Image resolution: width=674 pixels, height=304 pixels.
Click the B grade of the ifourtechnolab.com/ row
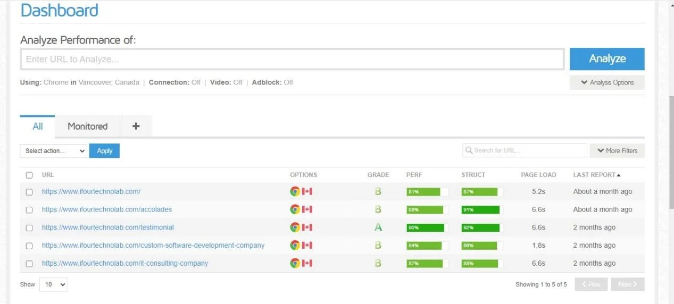pyautogui.click(x=378, y=191)
